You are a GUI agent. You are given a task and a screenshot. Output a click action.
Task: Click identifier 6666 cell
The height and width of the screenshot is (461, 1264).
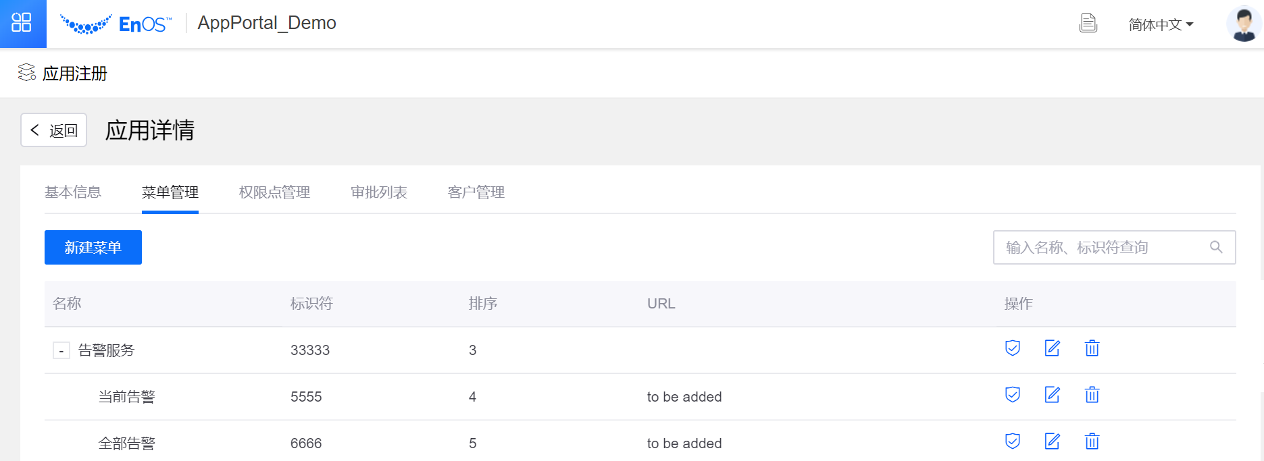click(306, 443)
